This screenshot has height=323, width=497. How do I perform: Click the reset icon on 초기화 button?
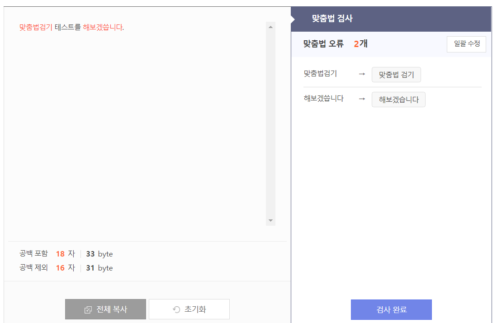click(176, 309)
